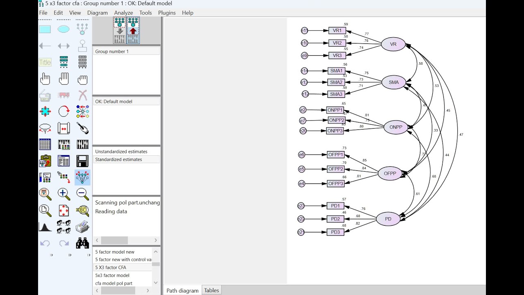
Task: Click the specification search binoculars icon
Action: point(82,243)
